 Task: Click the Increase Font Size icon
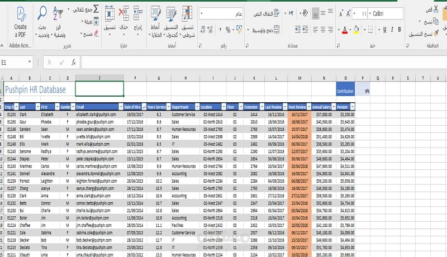tap(348, 13)
